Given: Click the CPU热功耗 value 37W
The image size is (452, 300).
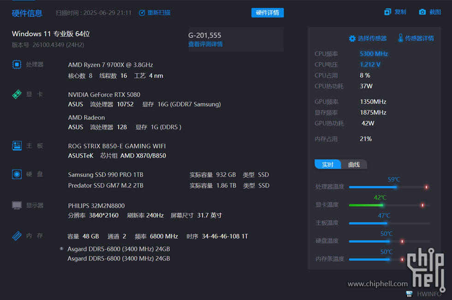Looking at the screenshot, I should coord(366,86).
